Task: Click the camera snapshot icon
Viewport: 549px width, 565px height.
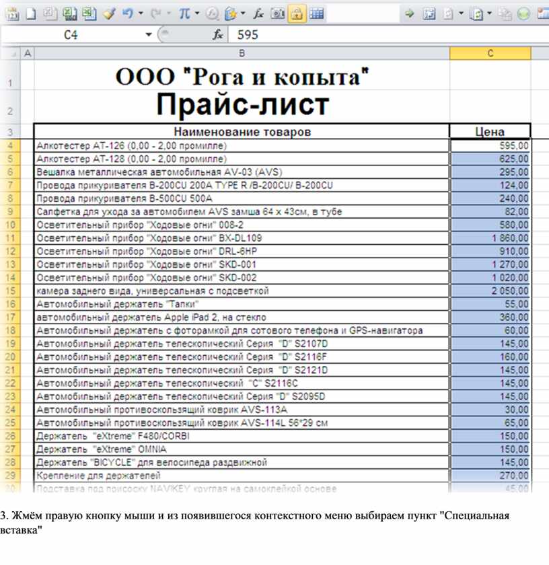Action: click(277, 13)
